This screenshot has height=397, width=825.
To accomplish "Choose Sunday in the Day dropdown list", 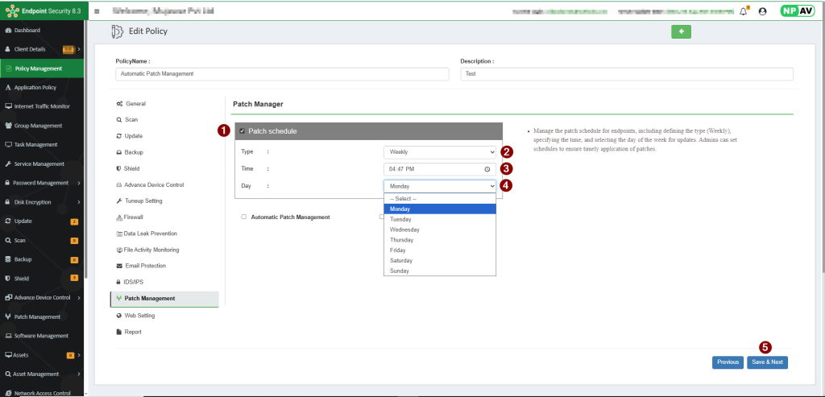I will pos(400,271).
